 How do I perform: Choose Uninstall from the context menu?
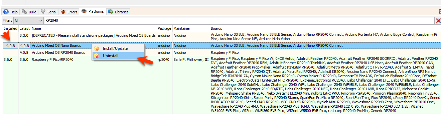[118, 56]
